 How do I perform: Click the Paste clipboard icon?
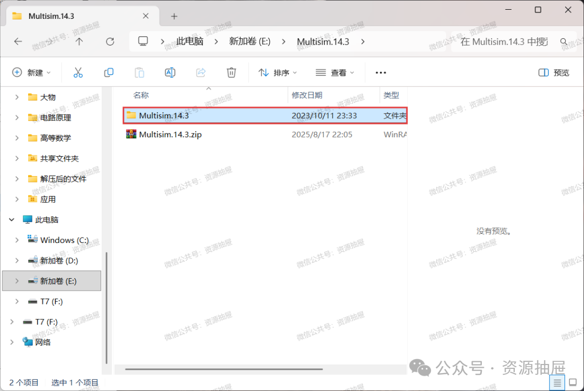[x=140, y=72]
